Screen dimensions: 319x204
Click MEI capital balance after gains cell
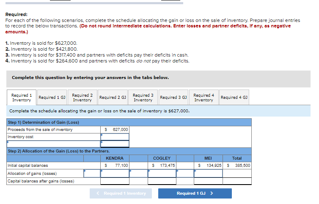click(x=208, y=181)
